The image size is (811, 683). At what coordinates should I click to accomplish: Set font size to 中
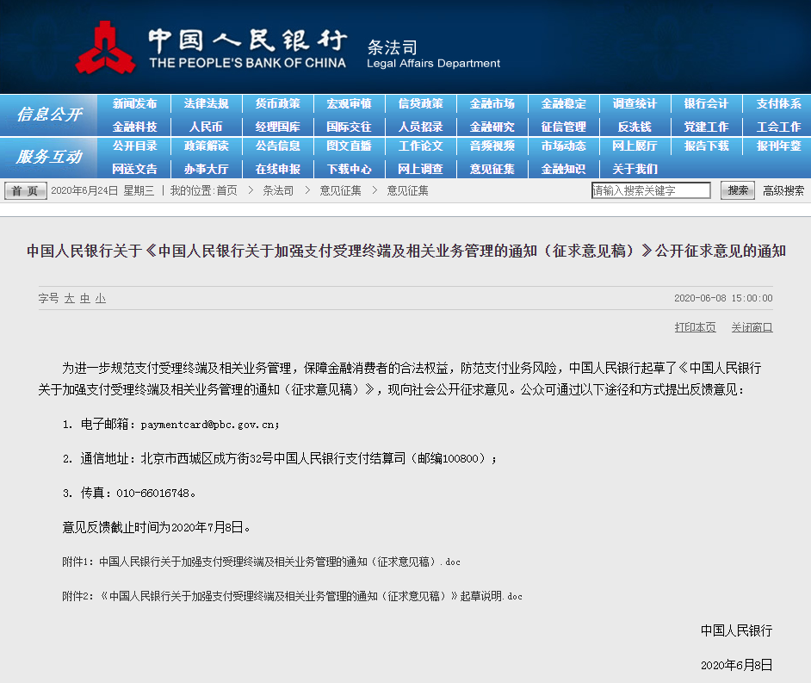[x=85, y=299]
